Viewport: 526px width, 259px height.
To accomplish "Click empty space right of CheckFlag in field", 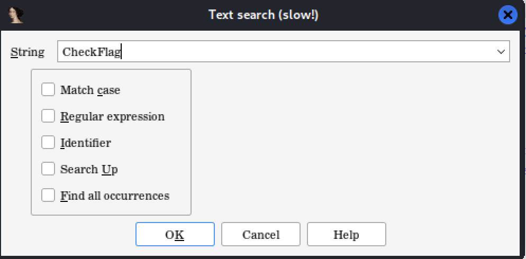I will [307, 52].
